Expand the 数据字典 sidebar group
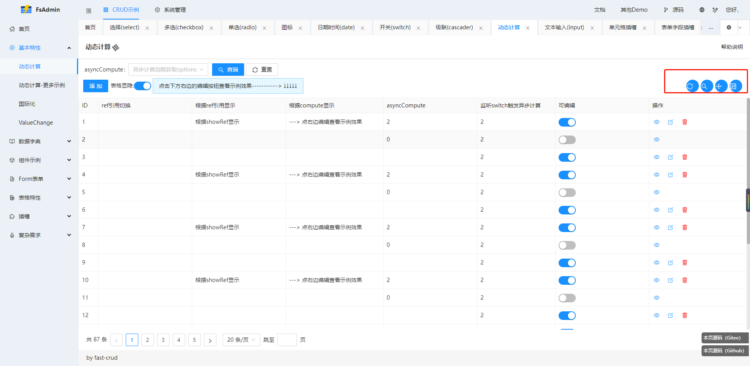This screenshot has width=750, height=366. coord(39,141)
